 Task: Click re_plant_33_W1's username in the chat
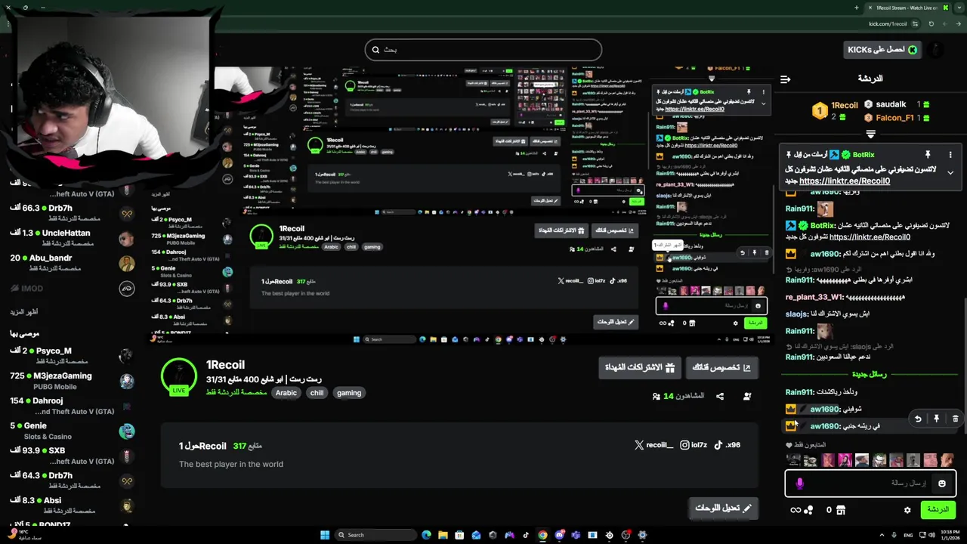coord(814,297)
